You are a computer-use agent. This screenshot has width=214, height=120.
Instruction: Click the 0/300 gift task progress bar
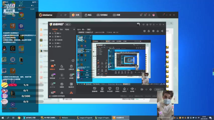tap(26, 96)
